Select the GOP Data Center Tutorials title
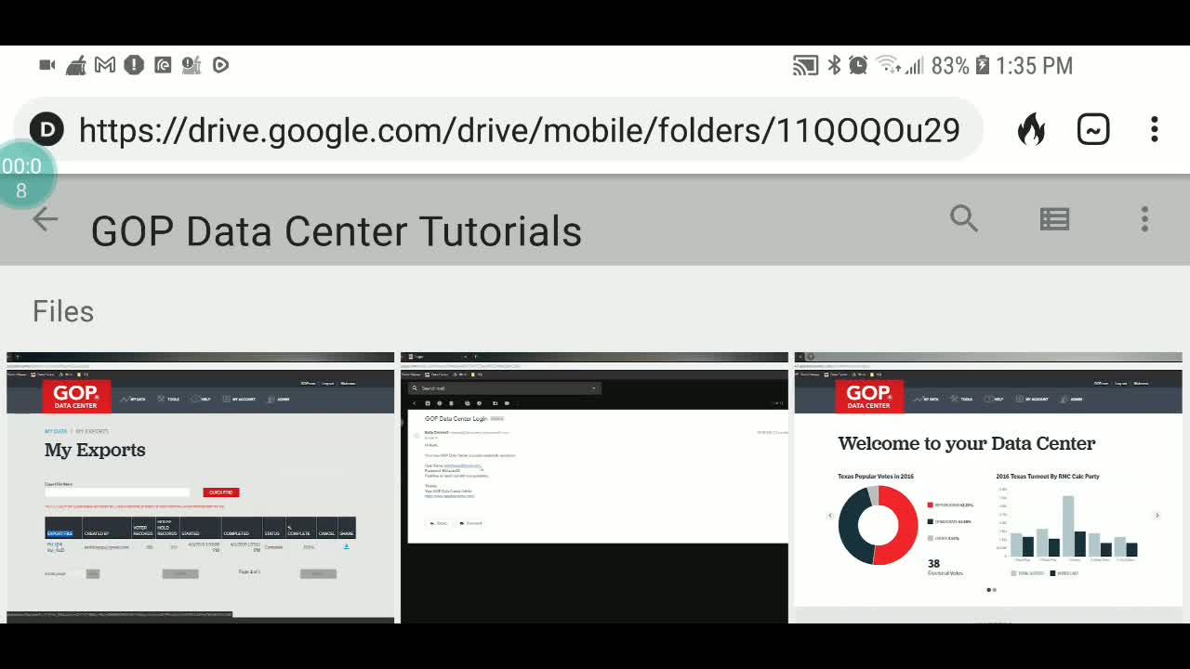The height and width of the screenshot is (669, 1190). 337,230
